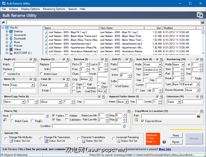The image size is (206, 157).
Task: Toggle the Copy not Move checkbox
Action: point(143,121)
